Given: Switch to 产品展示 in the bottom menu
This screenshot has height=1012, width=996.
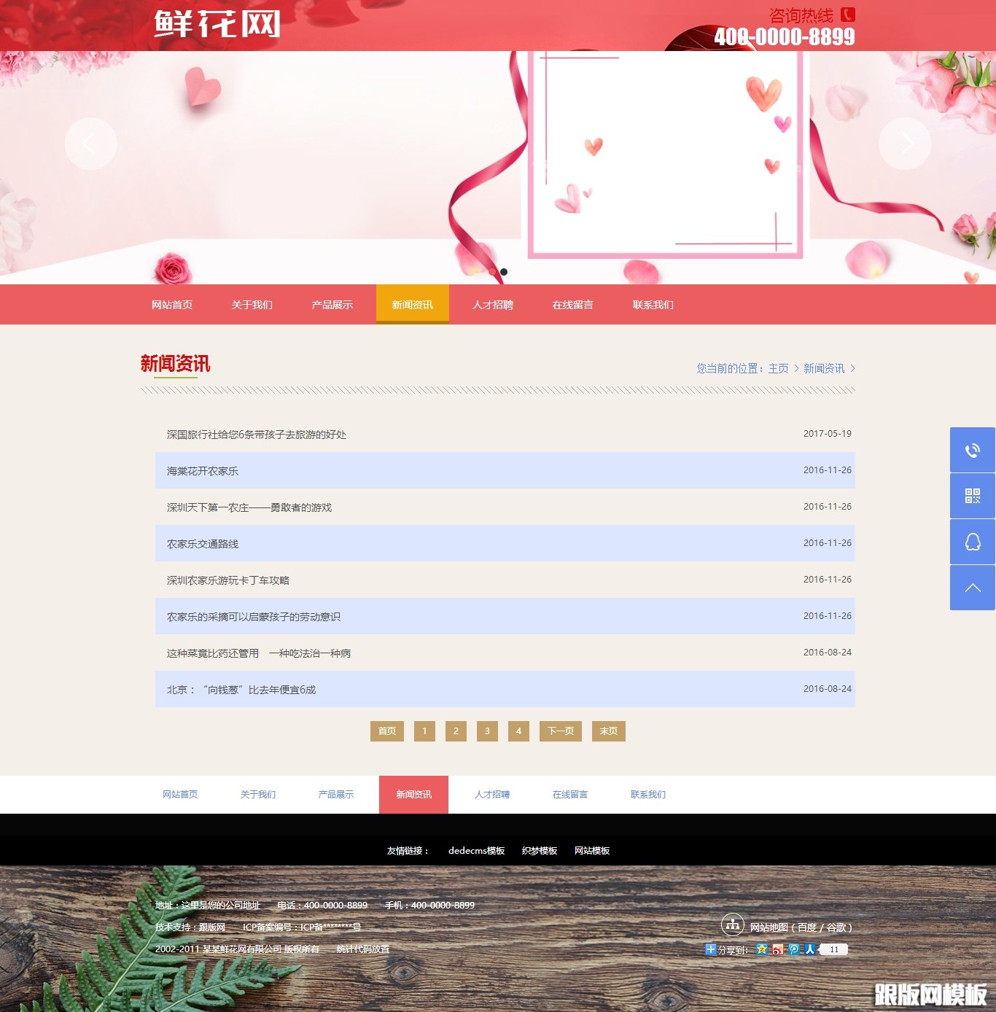Looking at the screenshot, I should click(x=336, y=794).
